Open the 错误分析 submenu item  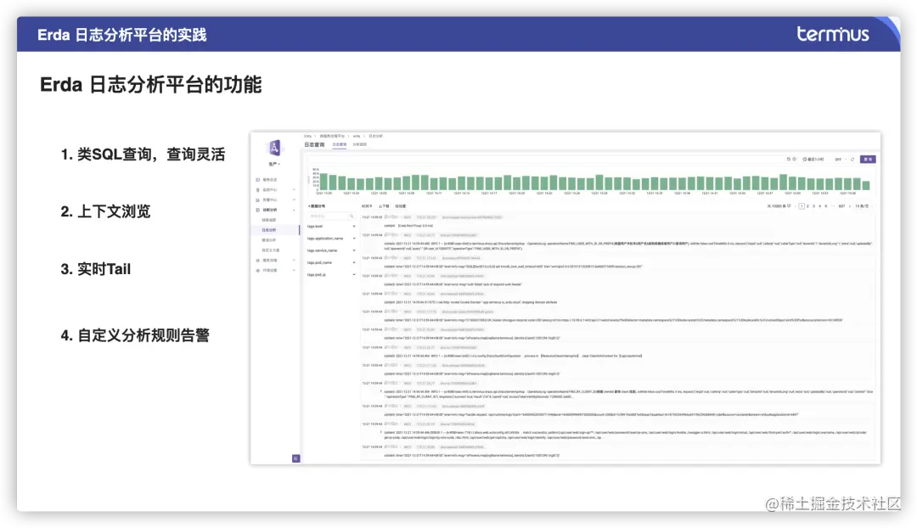tap(269, 239)
